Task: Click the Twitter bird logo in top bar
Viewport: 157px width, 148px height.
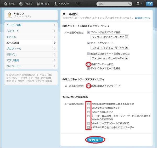Action: 78,4
